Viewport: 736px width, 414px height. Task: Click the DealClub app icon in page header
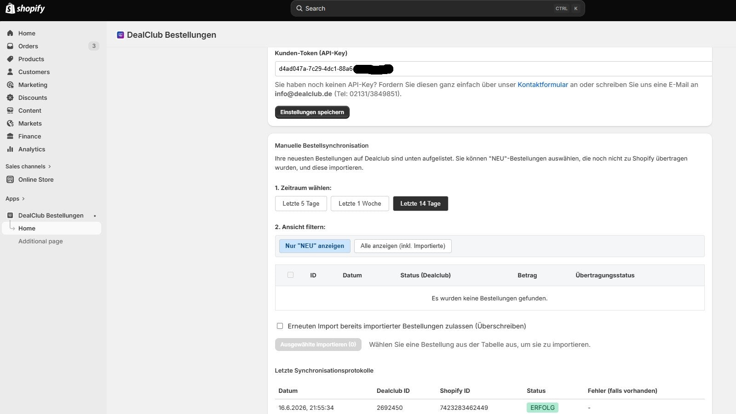coord(121,35)
